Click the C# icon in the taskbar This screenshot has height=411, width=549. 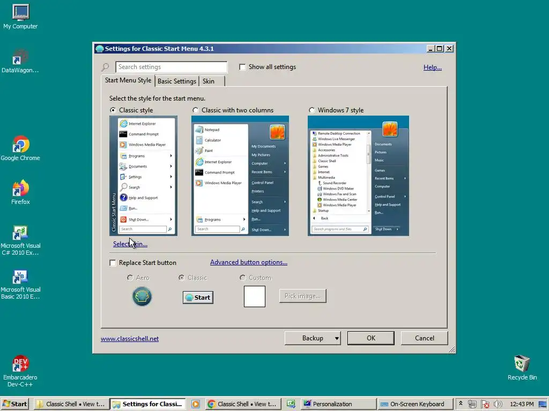click(x=291, y=404)
